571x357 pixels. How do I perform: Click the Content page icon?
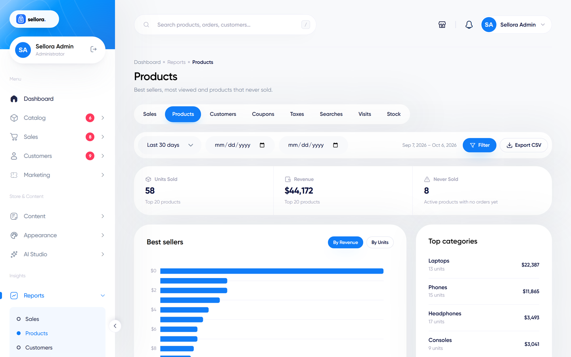(x=14, y=216)
